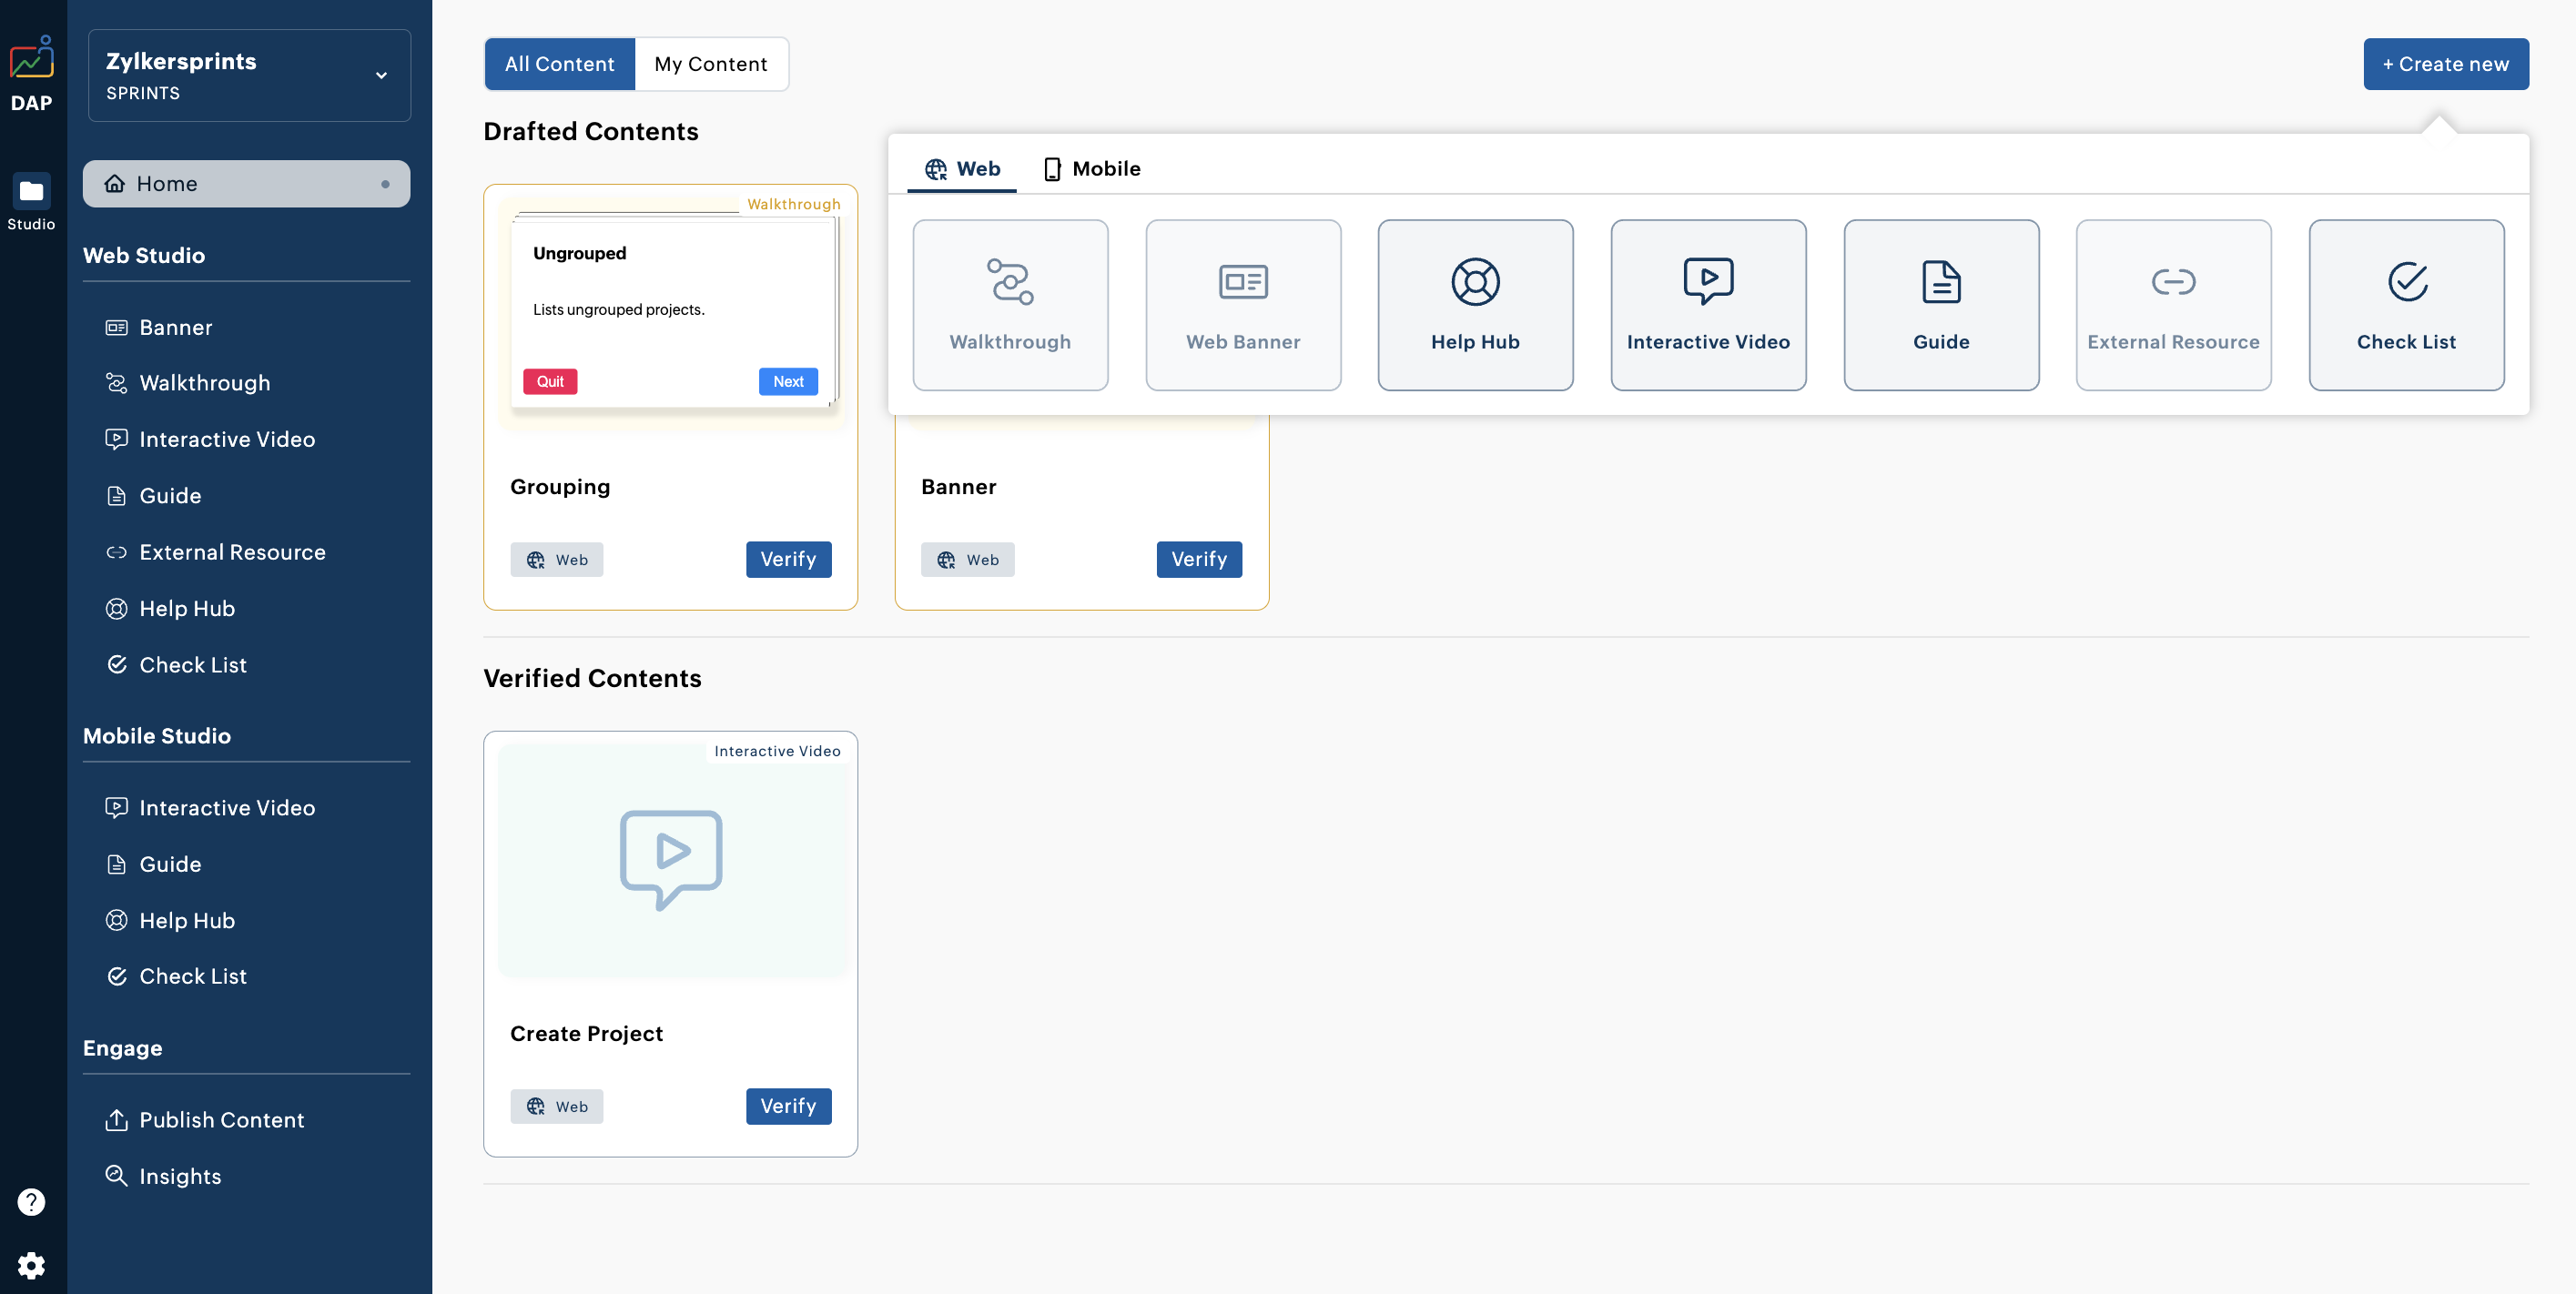Switch to the All Content tab
This screenshot has width=2576, height=1294.
coord(560,64)
